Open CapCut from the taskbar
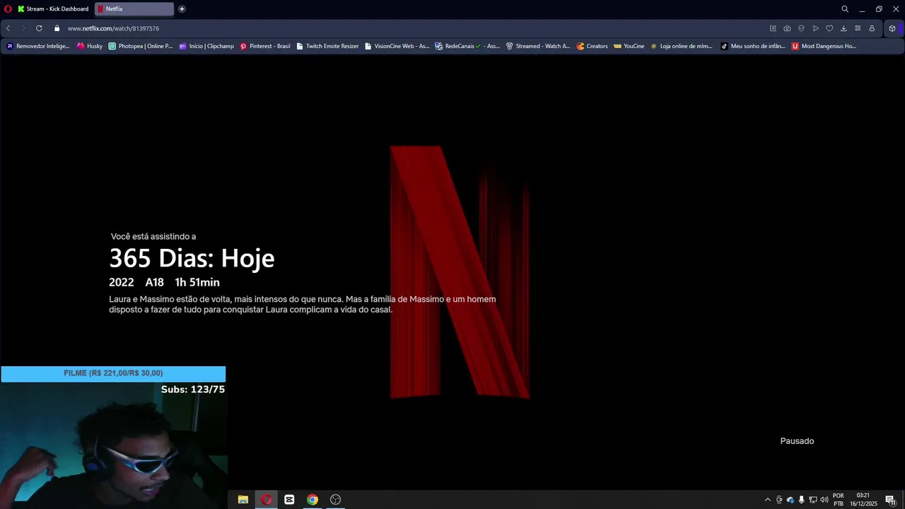Image resolution: width=905 pixels, height=509 pixels. pos(289,499)
